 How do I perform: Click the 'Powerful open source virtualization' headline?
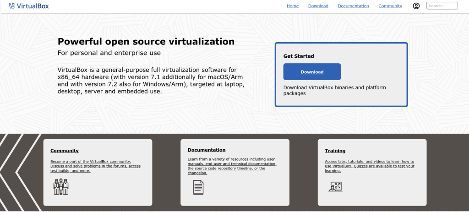click(x=146, y=42)
